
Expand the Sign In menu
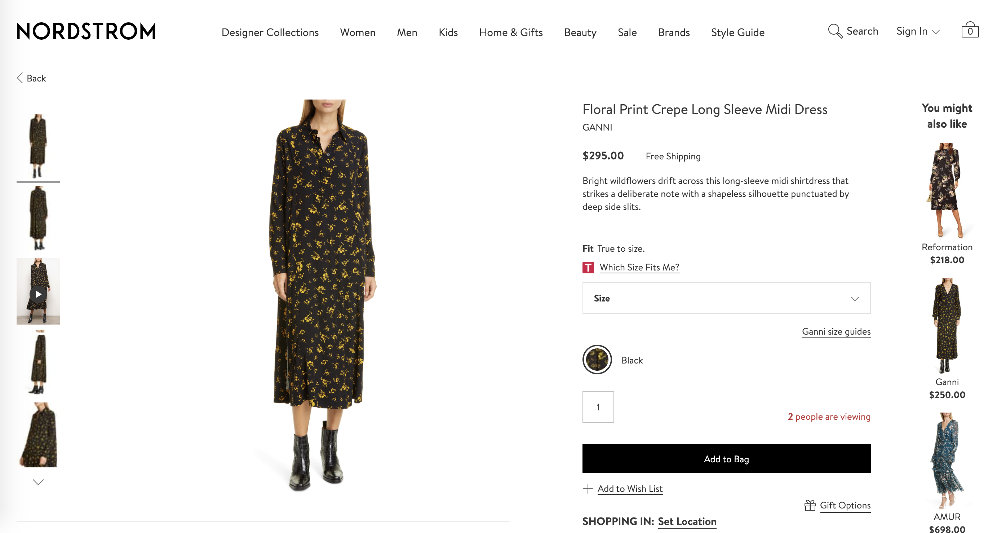click(918, 31)
